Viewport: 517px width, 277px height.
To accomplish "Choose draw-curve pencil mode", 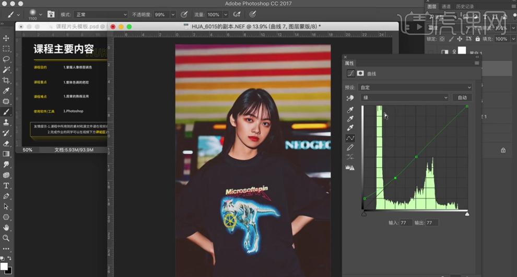I will tap(350, 147).
